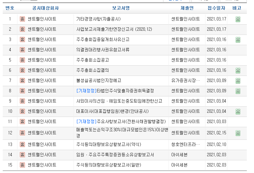Open report 임원·주요주주특정증권등소유상황보고서
254x173 pixels.
tap(115, 155)
